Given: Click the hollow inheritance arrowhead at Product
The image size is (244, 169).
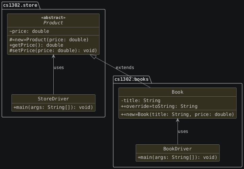Looking at the screenshot, I should 93,56.
